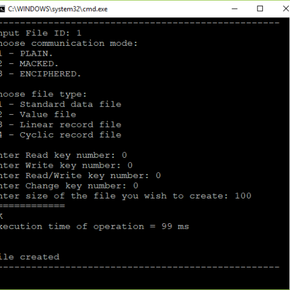Click the ENCIPHERED mode line
This screenshot has height=290, width=290.
(40, 74)
